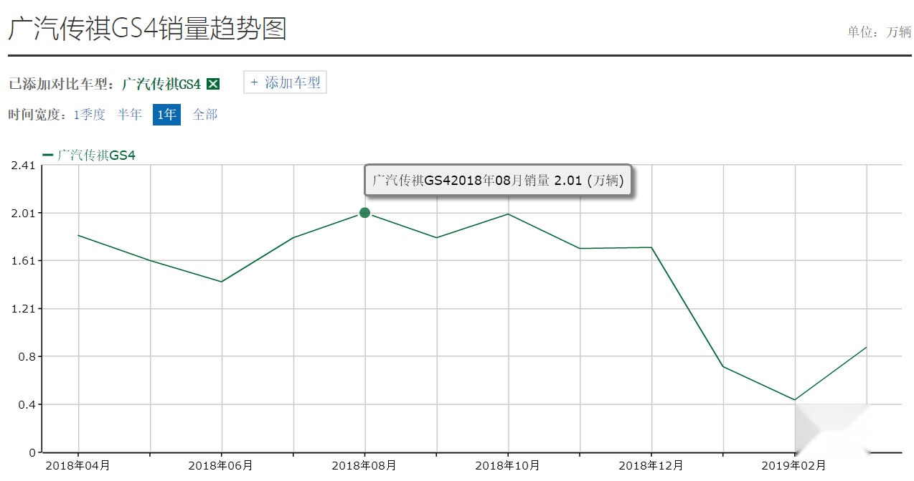Click the 2018年12月 axis label

[651, 465]
